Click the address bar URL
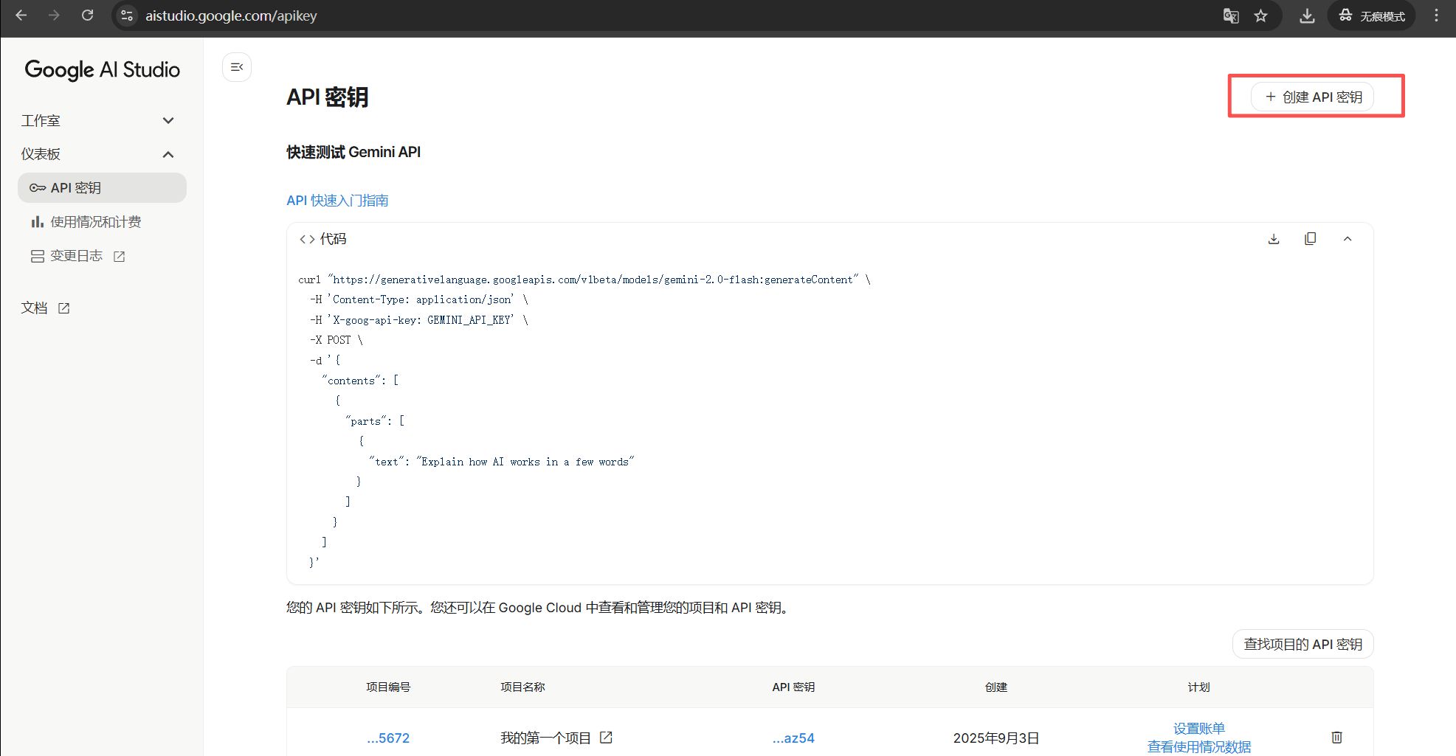1456x756 pixels. (231, 15)
